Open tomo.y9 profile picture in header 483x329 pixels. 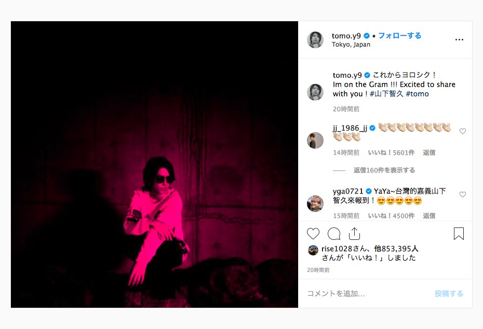[315, 39]
